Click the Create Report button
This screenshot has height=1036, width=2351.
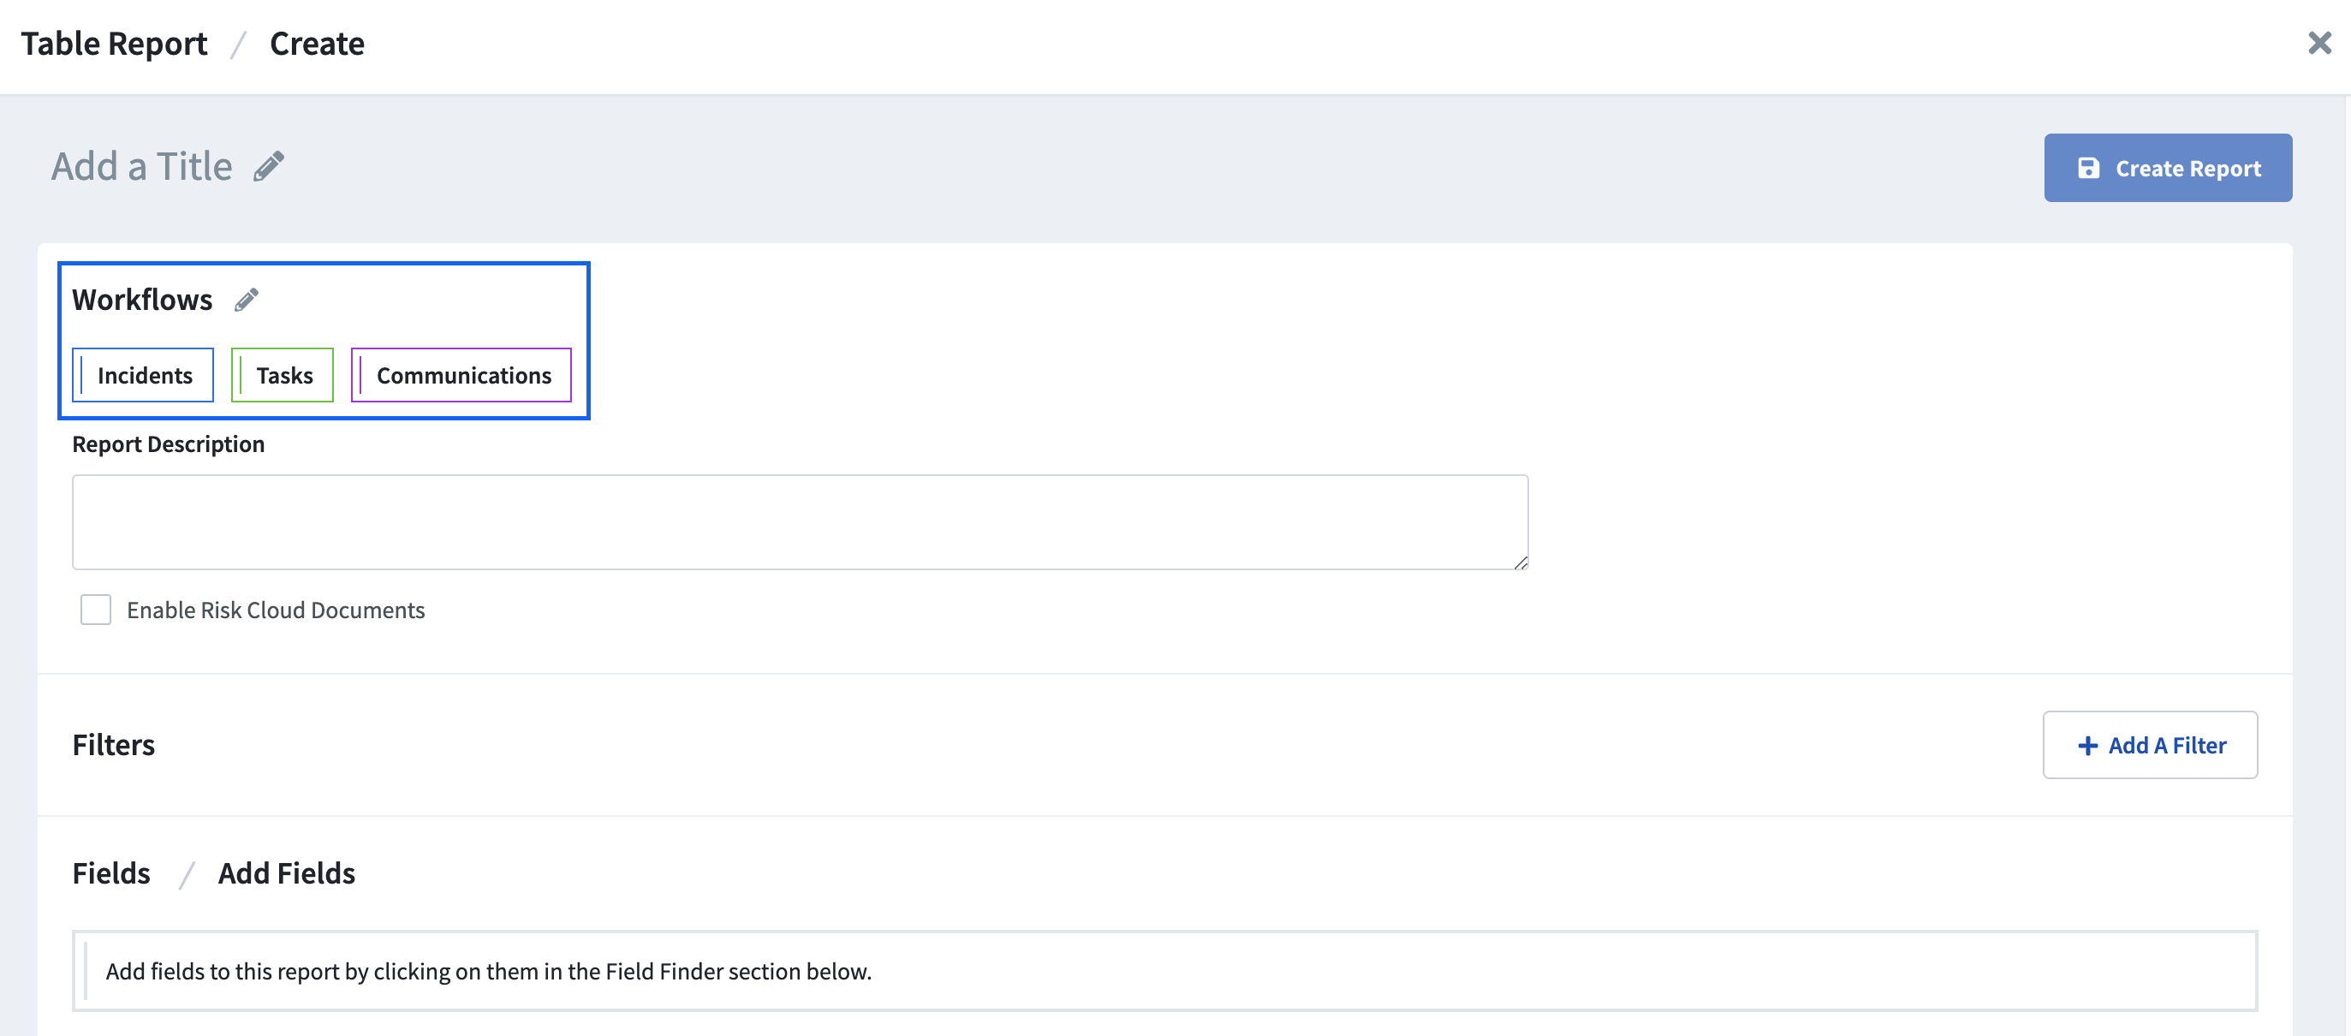tap(2168, 168)
